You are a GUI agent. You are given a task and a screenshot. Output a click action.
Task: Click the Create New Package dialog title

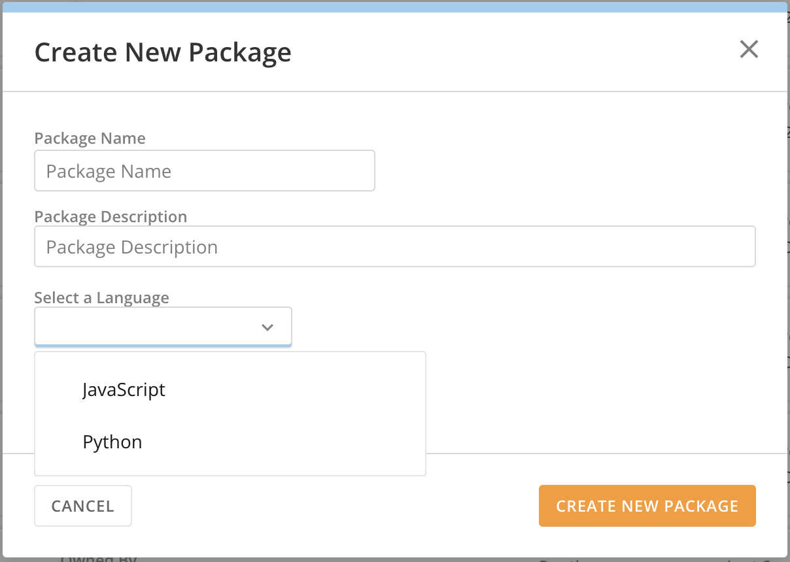point(163,52)
